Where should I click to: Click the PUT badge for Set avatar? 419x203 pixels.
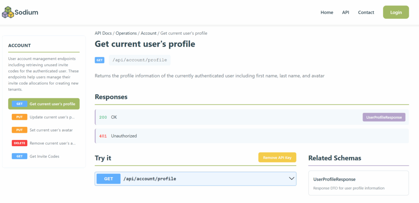point(19,130)
